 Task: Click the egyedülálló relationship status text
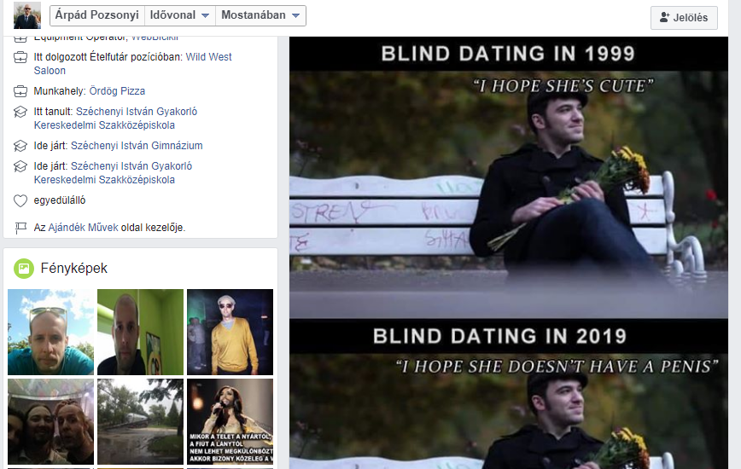tap(60, 200)
